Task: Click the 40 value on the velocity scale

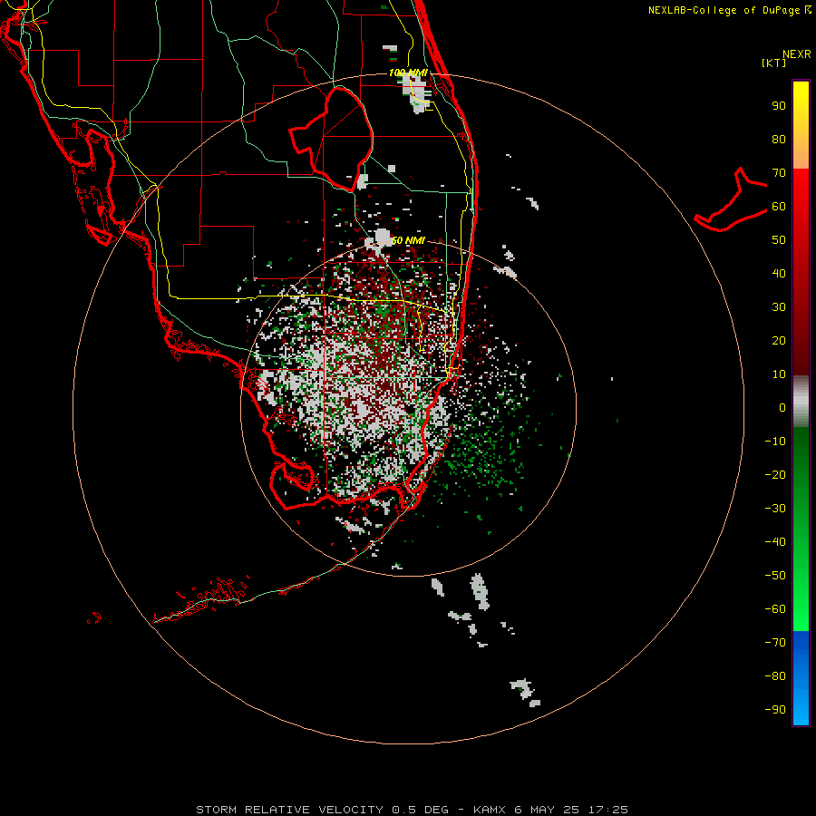Action: coord(779,274)
